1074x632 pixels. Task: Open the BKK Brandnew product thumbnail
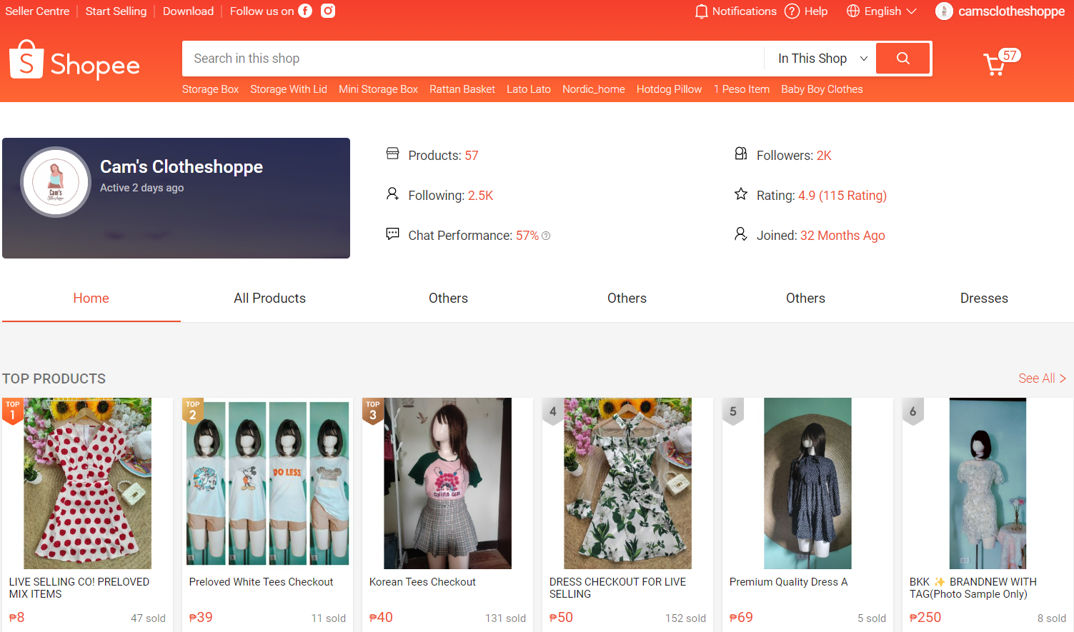pos(988,483)
